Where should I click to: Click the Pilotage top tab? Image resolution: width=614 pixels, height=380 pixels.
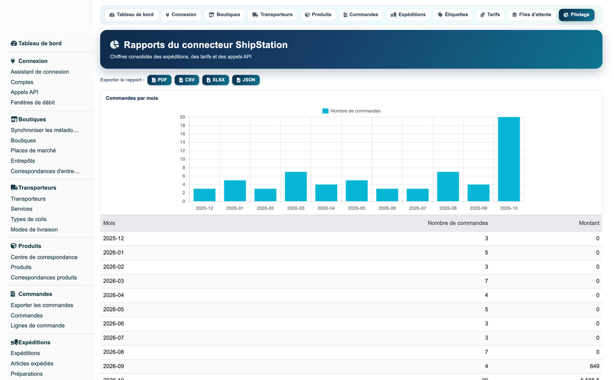coord(576,15)
